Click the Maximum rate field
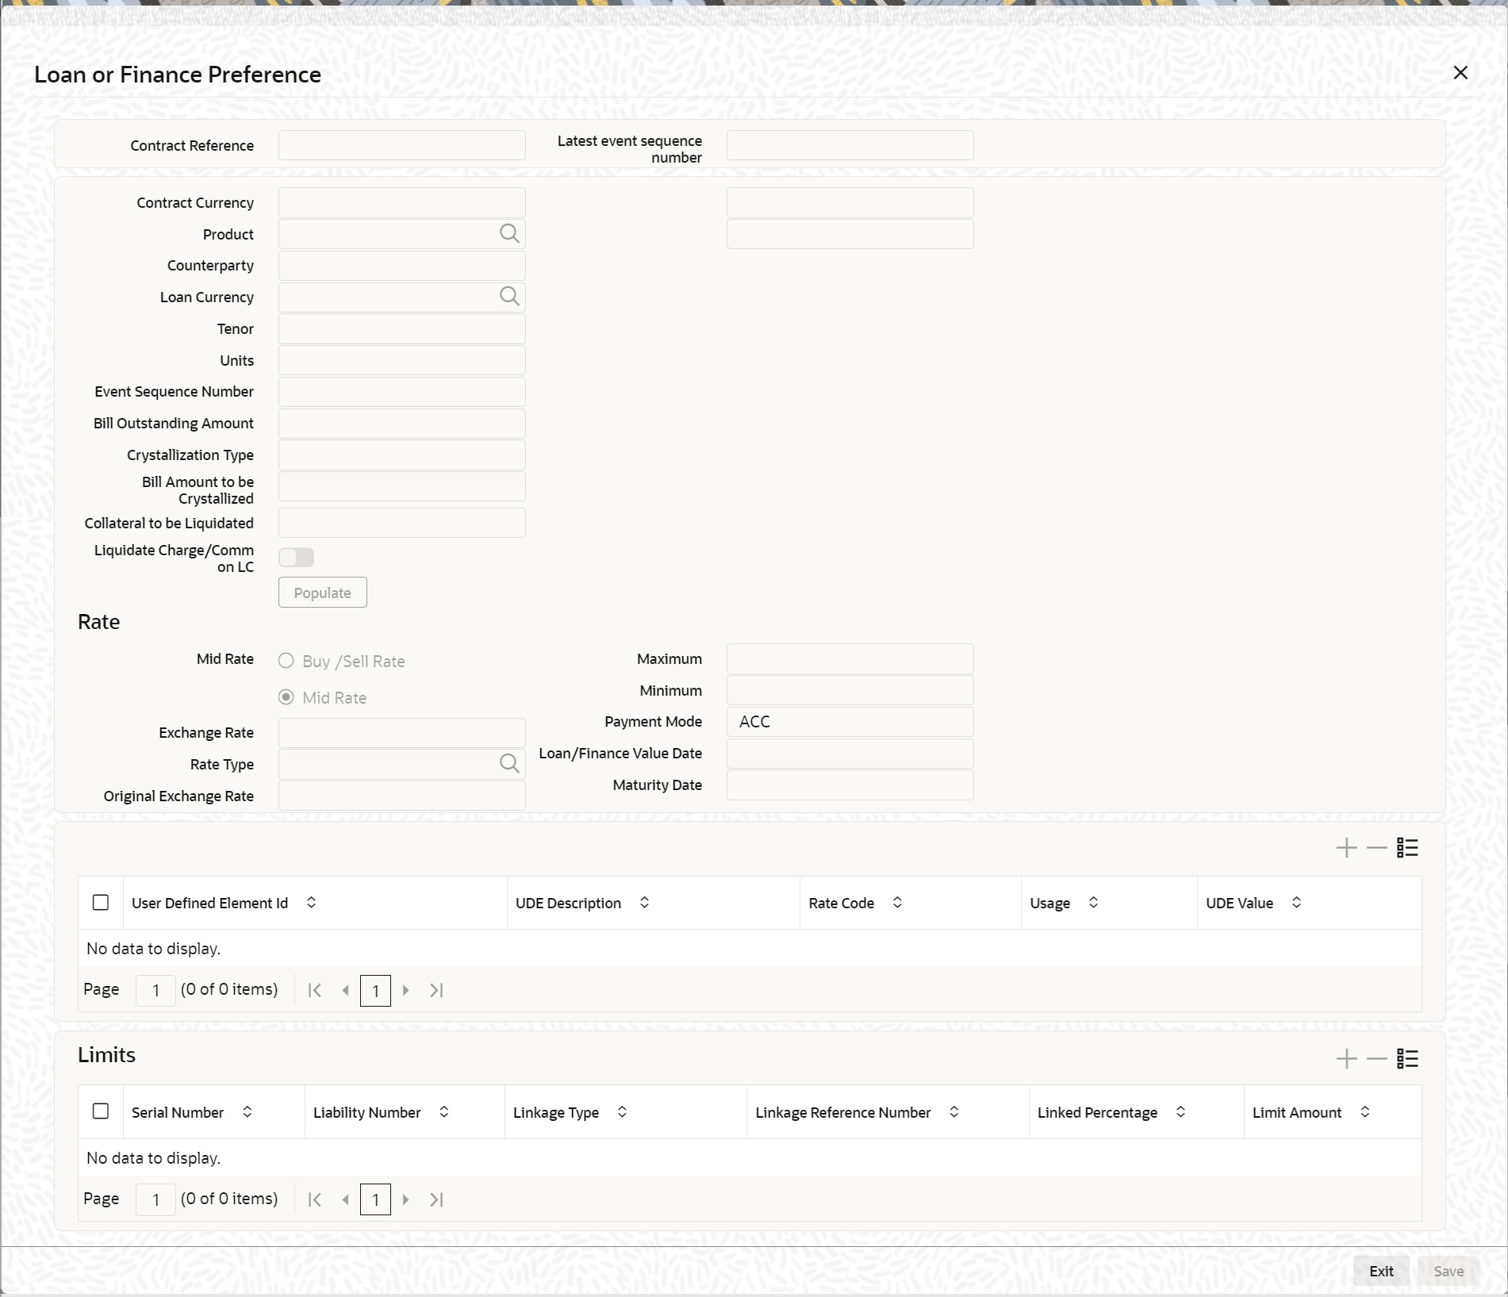 click(850, 659)
